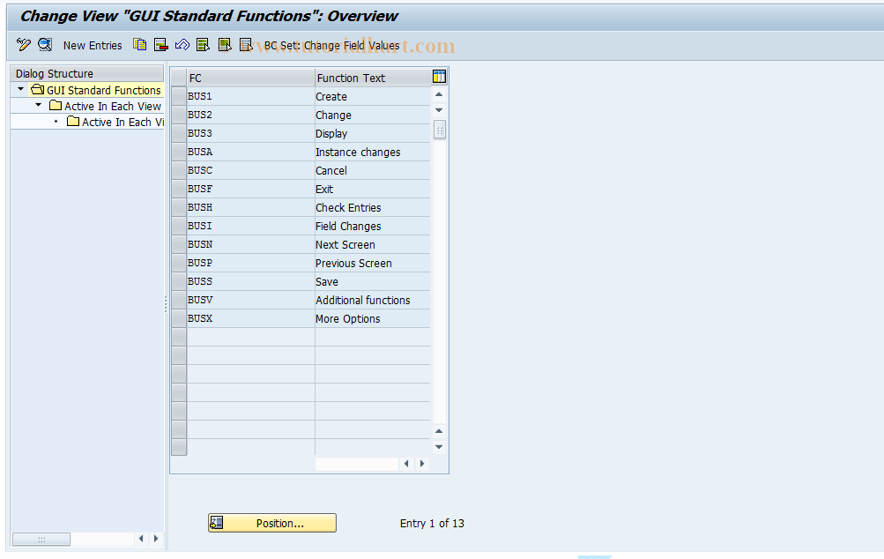Image resolution: width=884 pixels, height=559 pixels.
Task: Select row marker for BUS3
Action: 179,133
